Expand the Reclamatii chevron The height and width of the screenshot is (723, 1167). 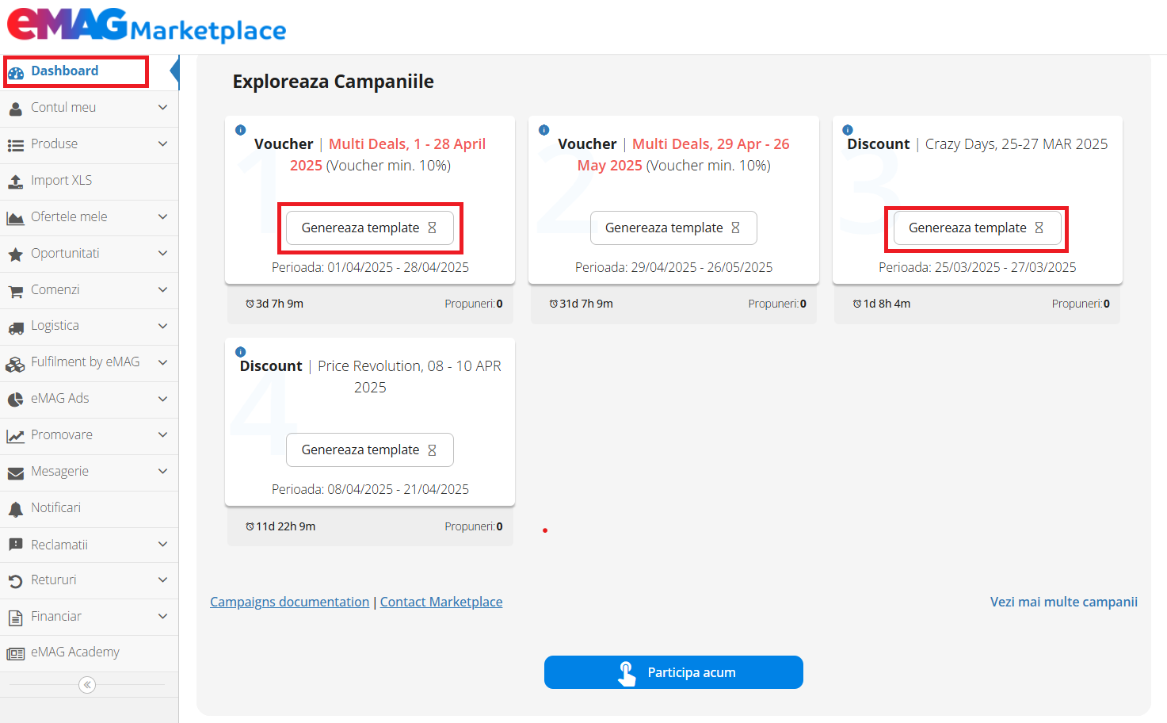(162, 544)
